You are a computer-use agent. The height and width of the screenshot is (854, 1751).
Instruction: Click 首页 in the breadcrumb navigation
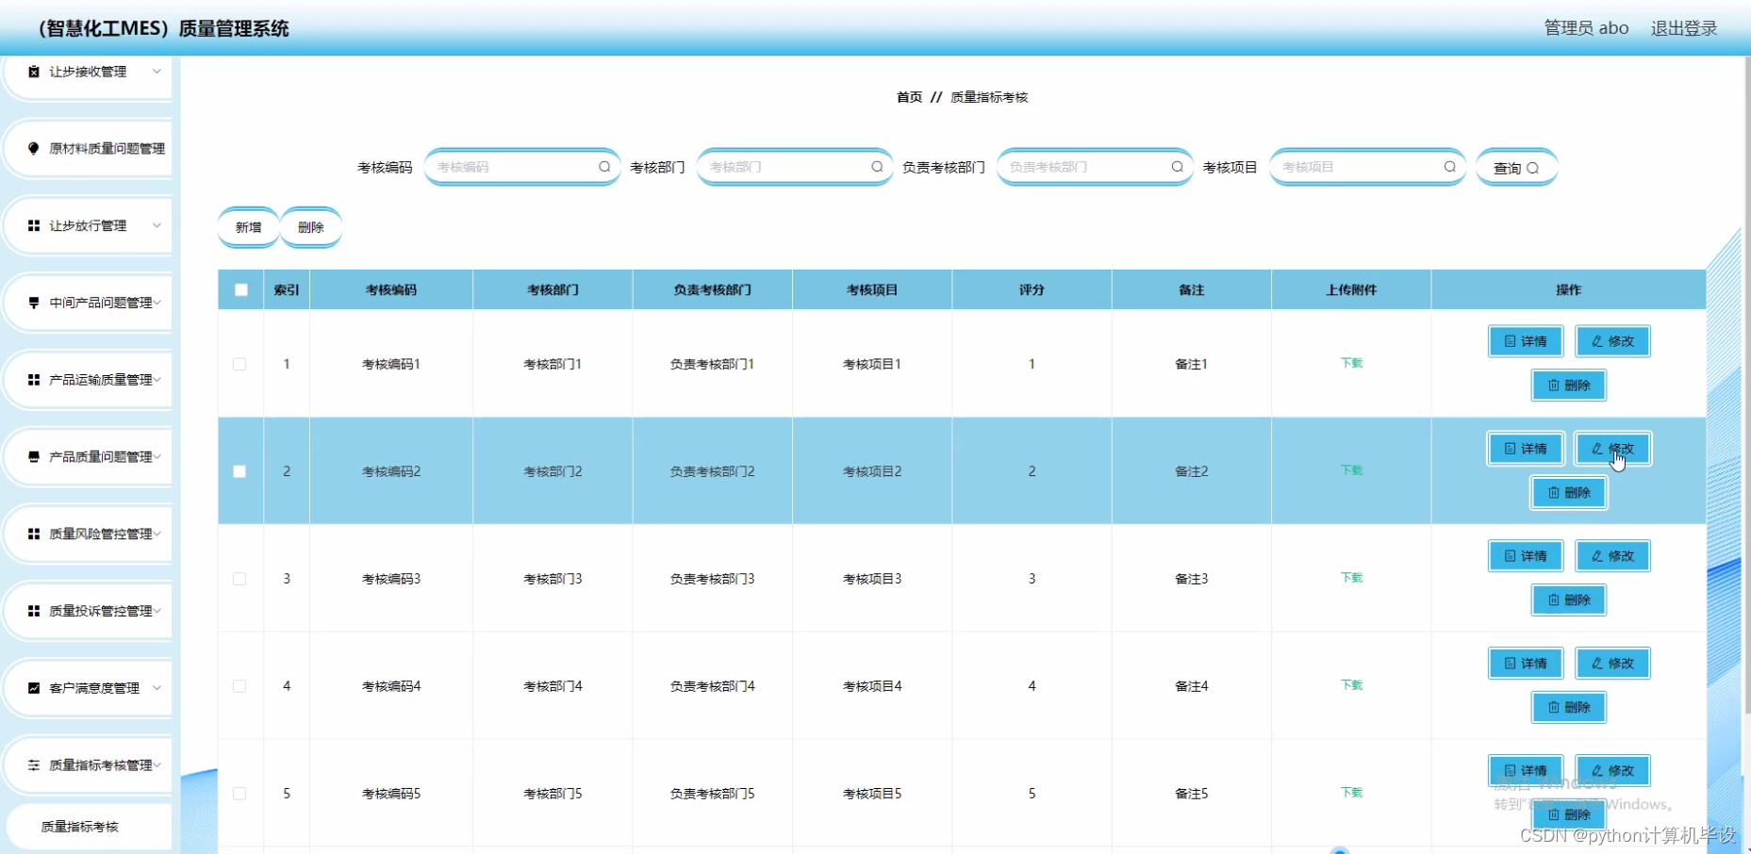(908, 96)
